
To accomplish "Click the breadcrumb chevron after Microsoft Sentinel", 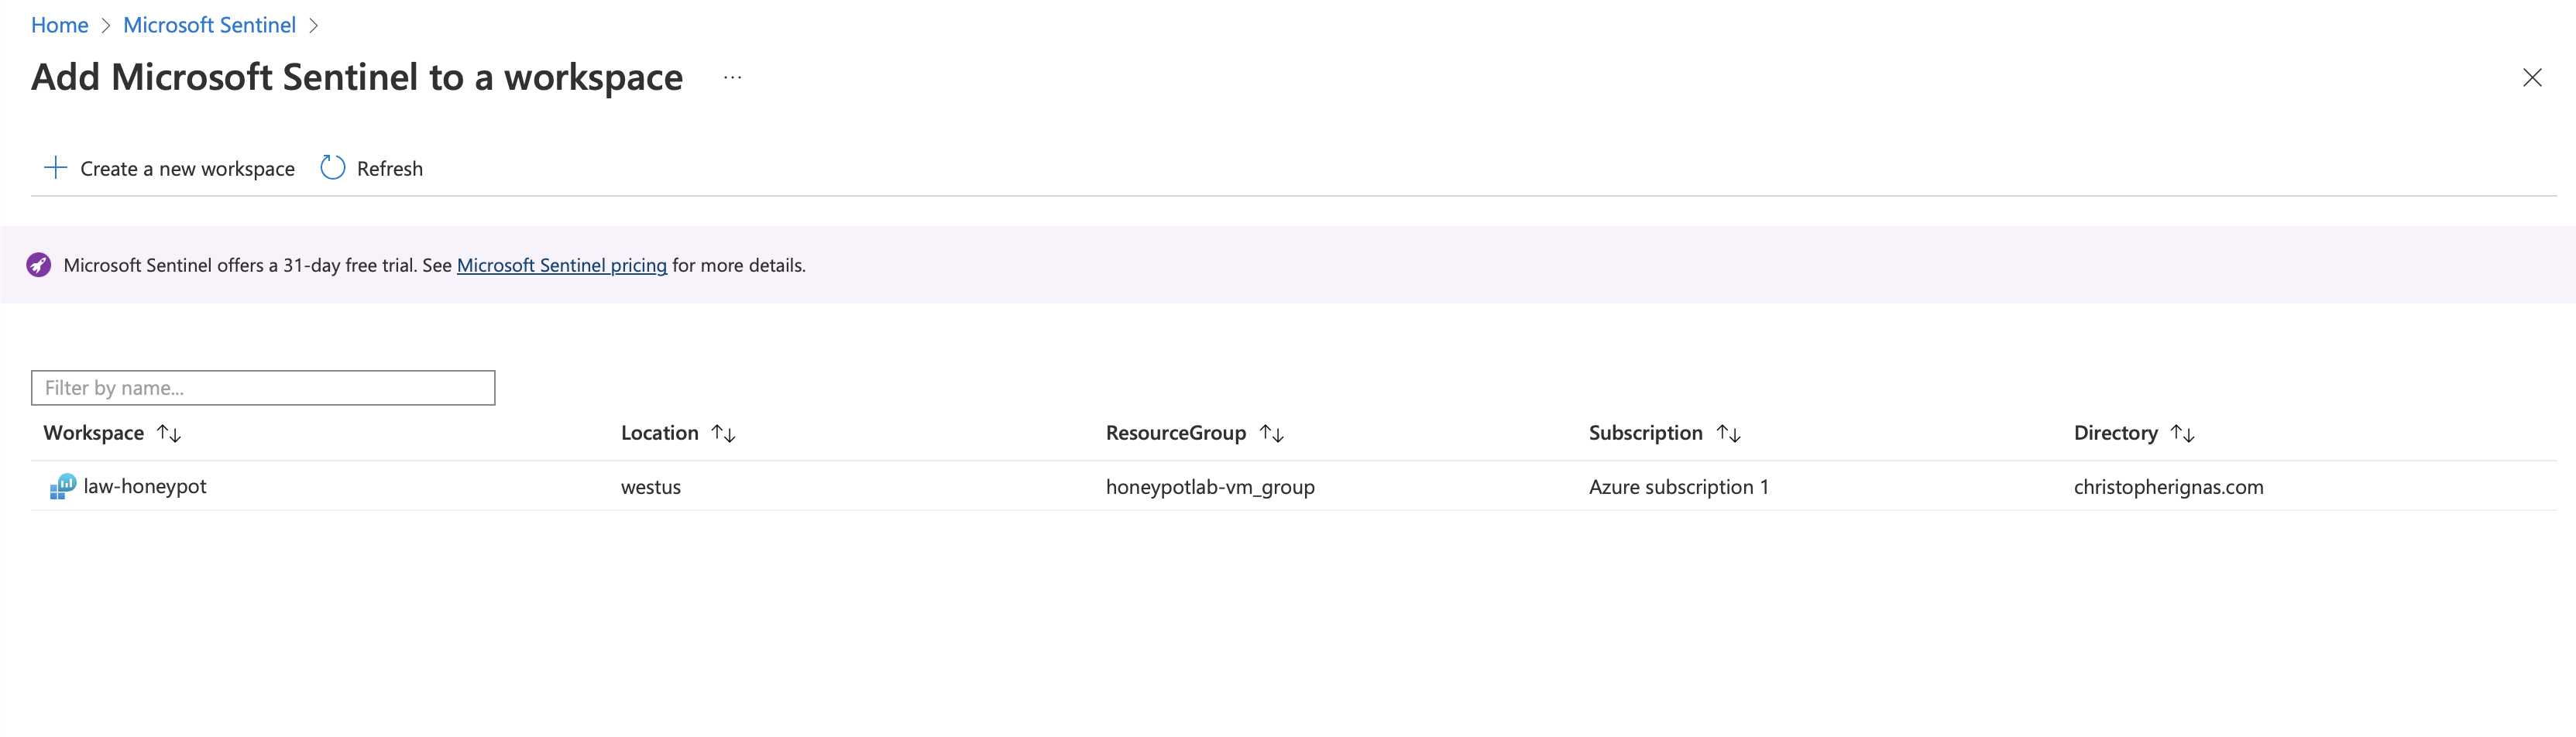I will (313, 26).
